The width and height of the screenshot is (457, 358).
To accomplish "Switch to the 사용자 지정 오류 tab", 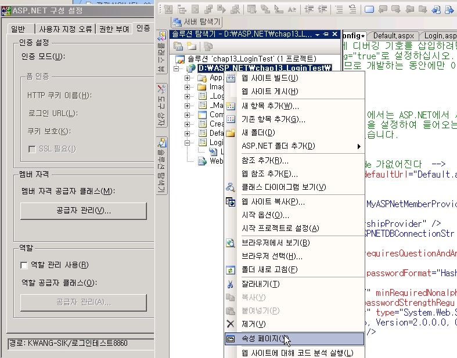I will pyautogui.click(x=65, y=28).
